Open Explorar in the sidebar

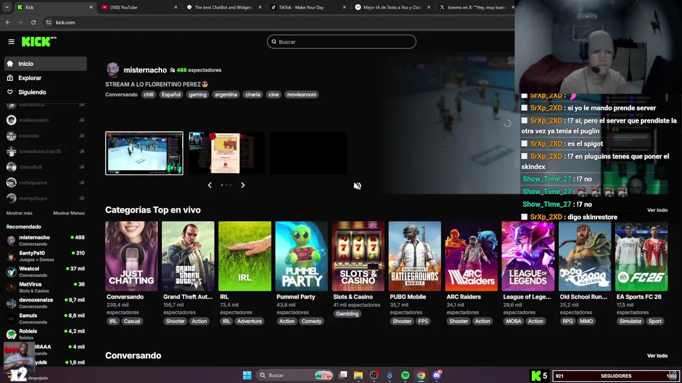coord(45,78)
